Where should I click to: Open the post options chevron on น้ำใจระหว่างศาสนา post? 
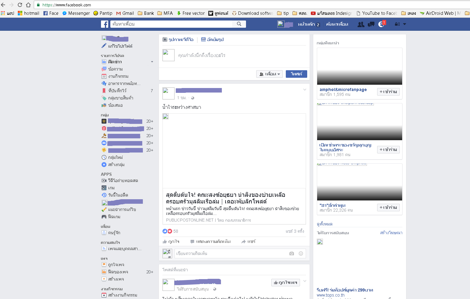pos(305,90)
